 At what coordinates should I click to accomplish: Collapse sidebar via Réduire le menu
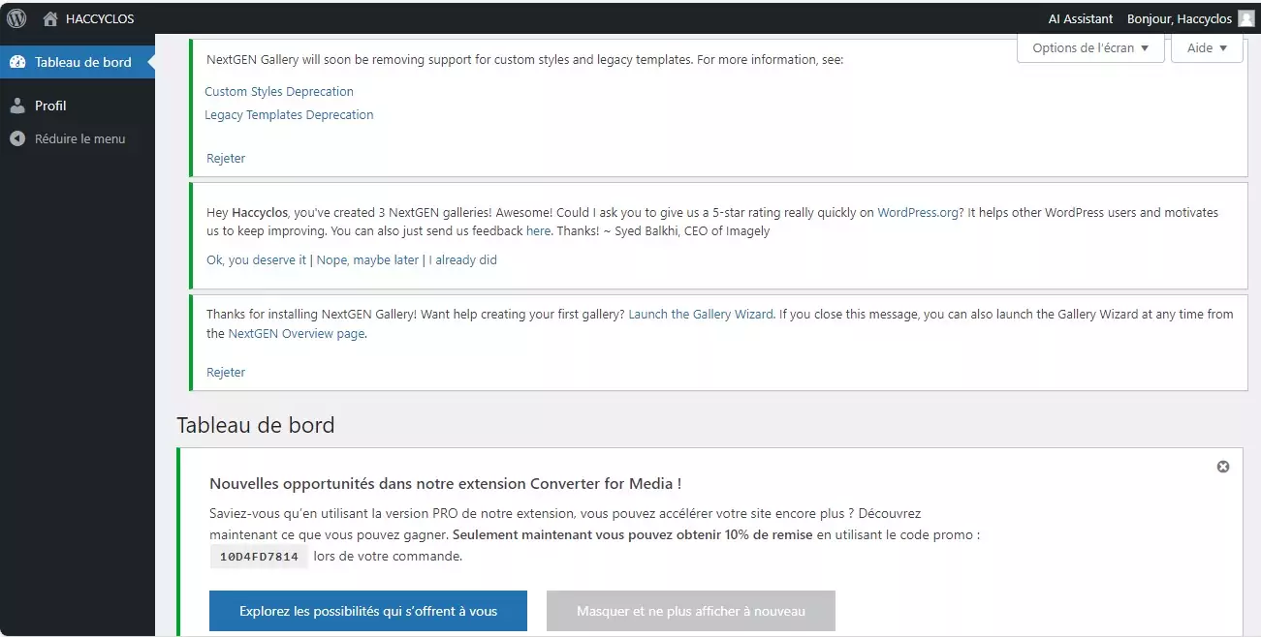78,138
